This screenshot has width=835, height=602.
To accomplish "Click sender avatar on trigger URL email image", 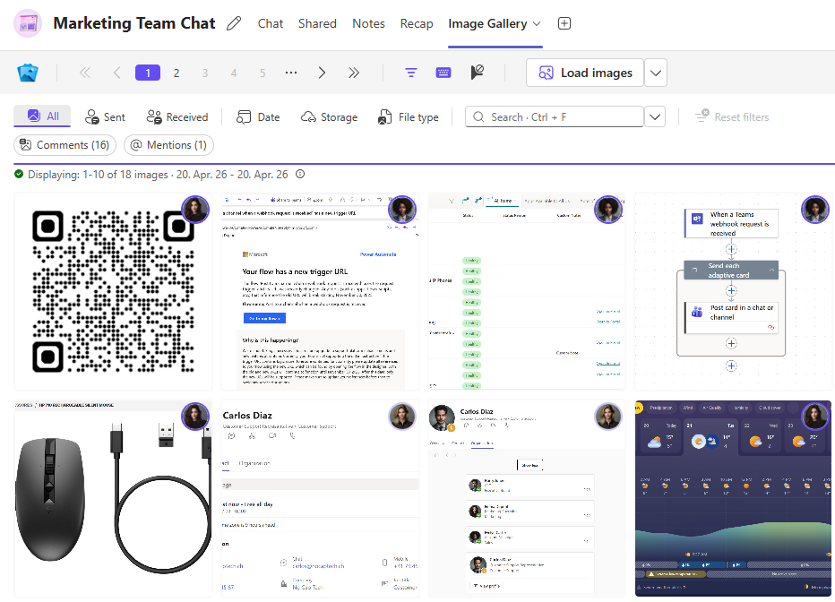I will click(402, 209).
